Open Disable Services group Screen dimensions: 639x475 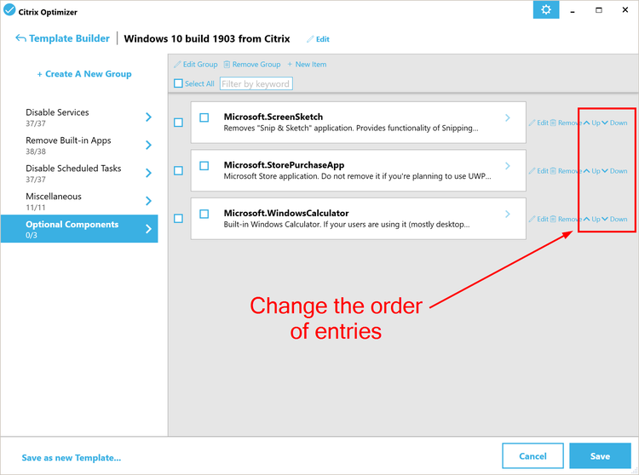tap(79, 117)
